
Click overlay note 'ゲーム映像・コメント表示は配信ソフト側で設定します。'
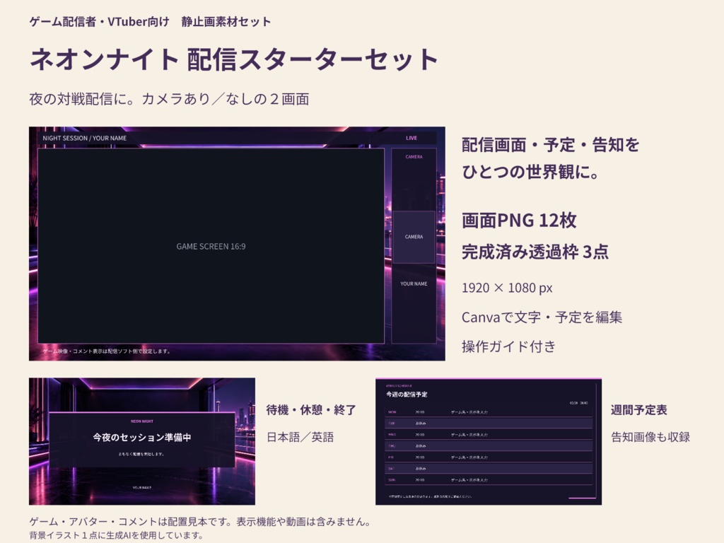(107, 351)
